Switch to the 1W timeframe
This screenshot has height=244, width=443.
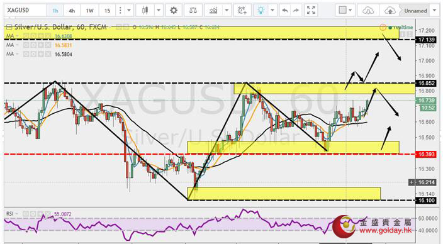[89, 11]
